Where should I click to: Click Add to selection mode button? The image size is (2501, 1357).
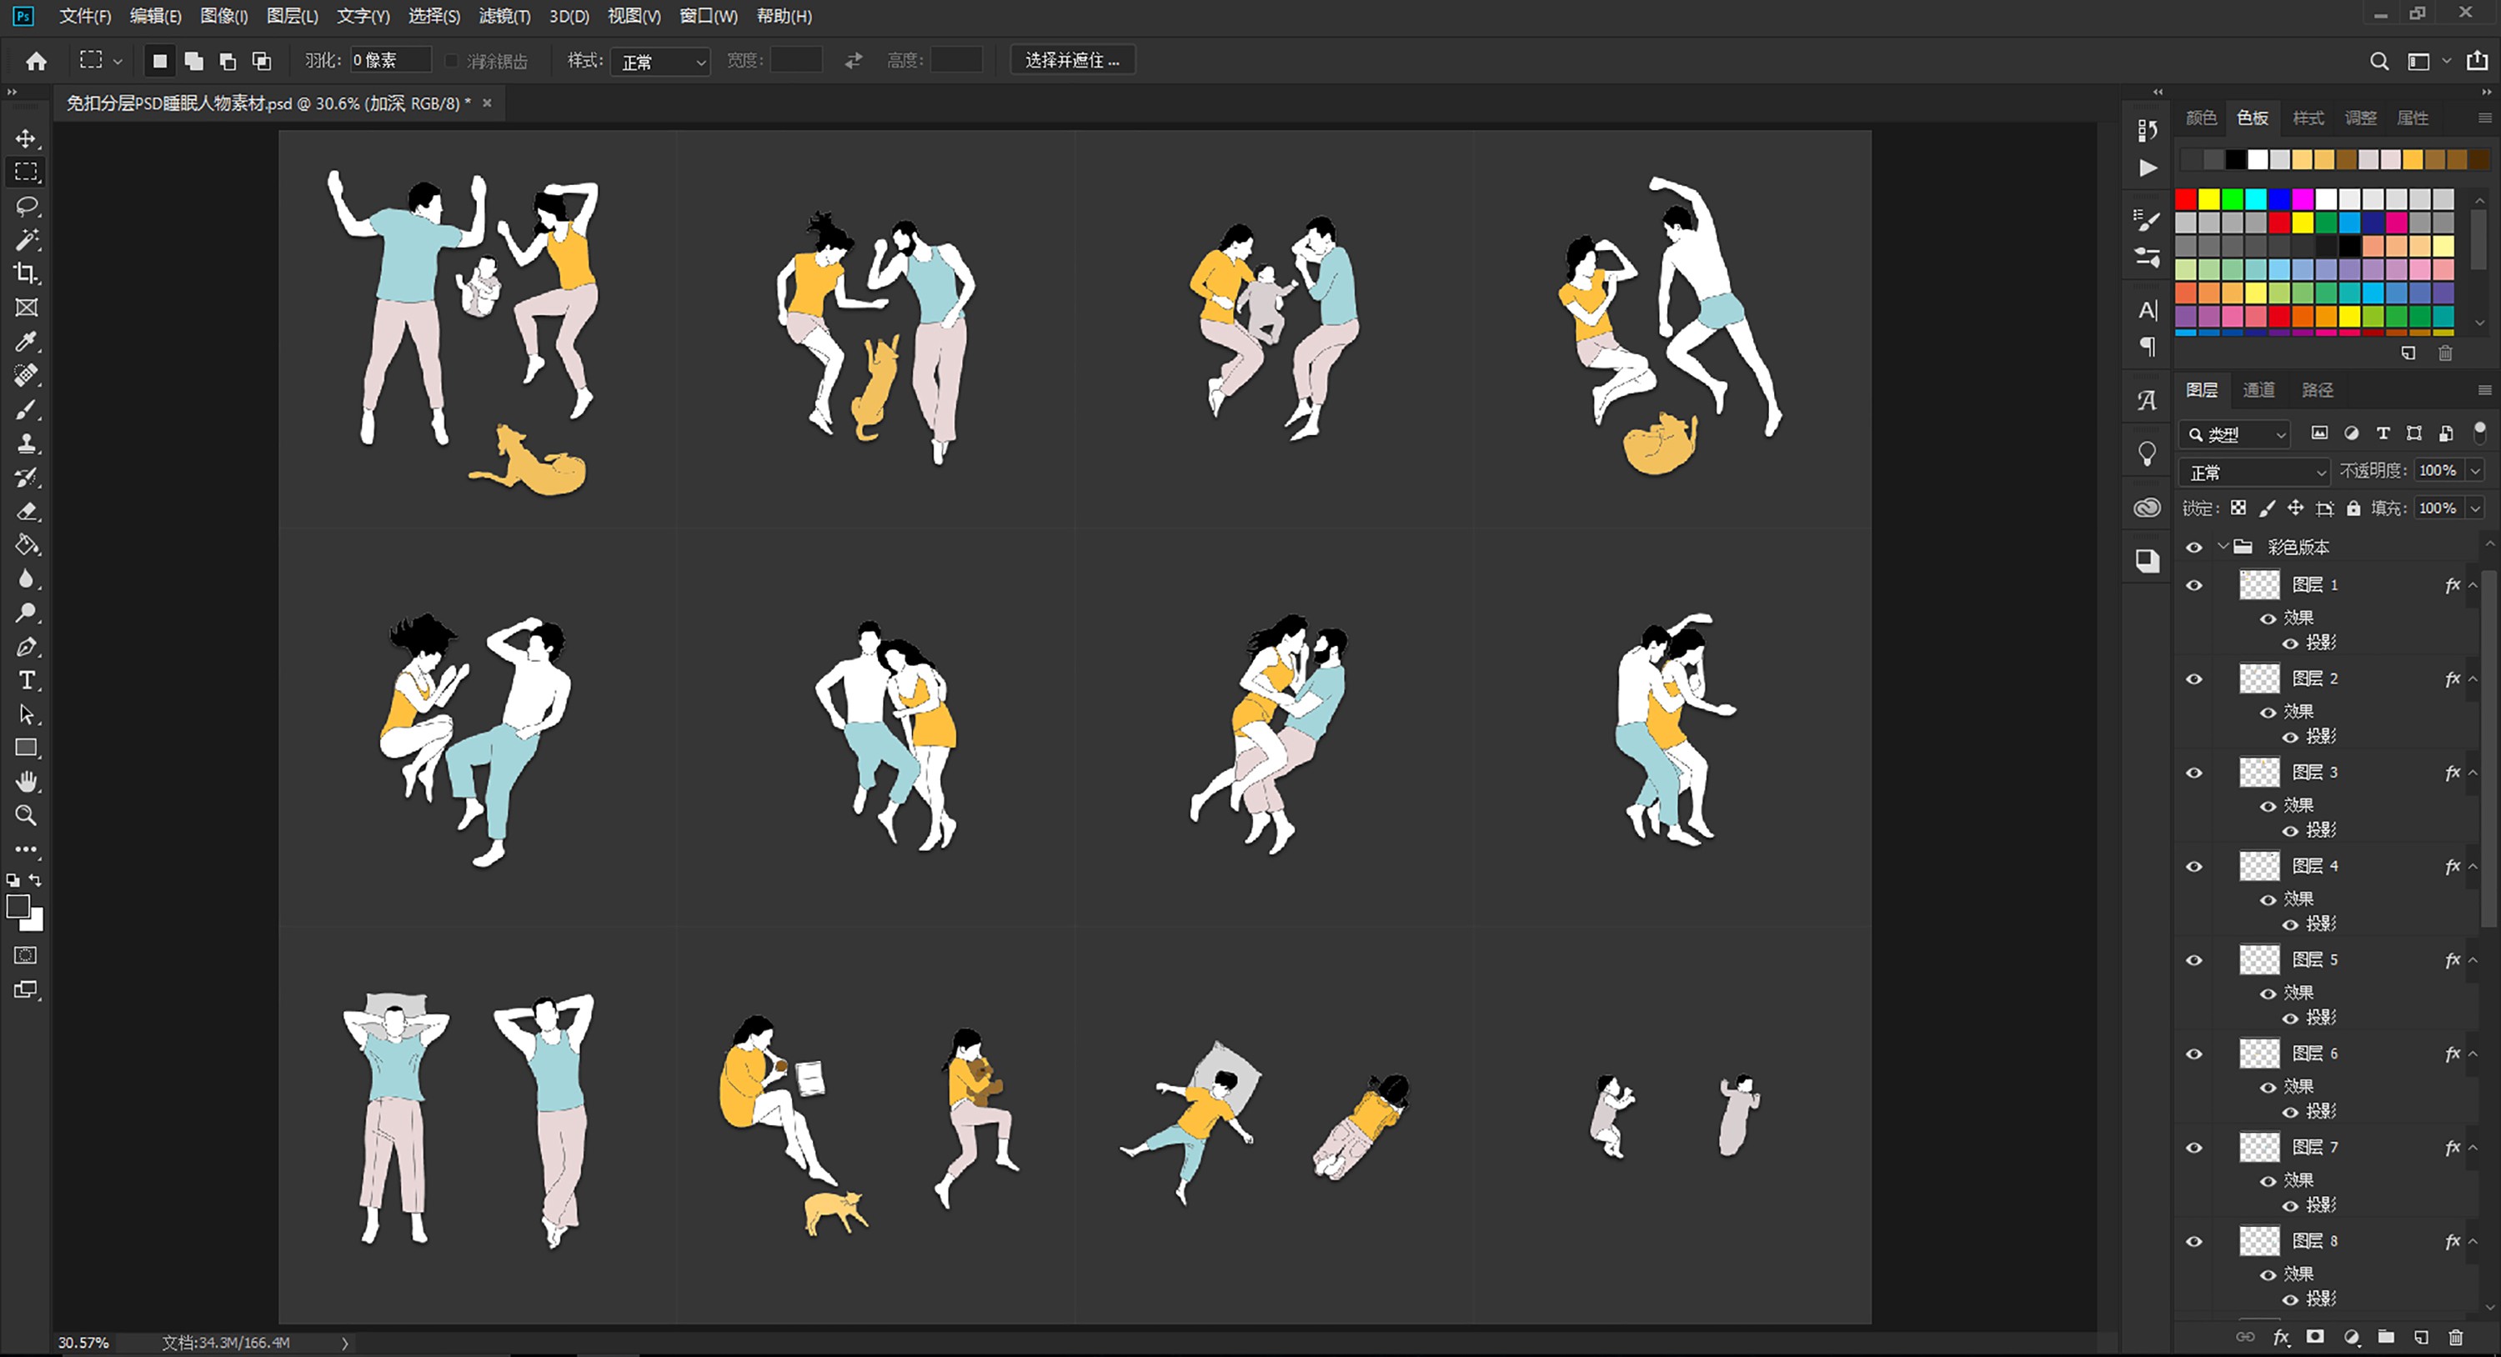[x=194, y=61]
